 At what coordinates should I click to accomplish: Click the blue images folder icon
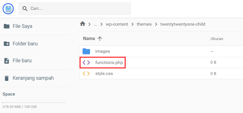click(86, 51)
